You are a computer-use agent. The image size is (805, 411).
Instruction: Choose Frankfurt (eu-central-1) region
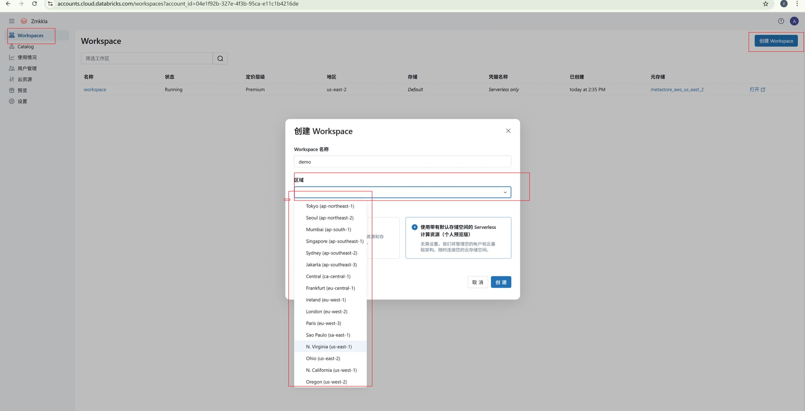pyautogui.click(x=330, y=288)
